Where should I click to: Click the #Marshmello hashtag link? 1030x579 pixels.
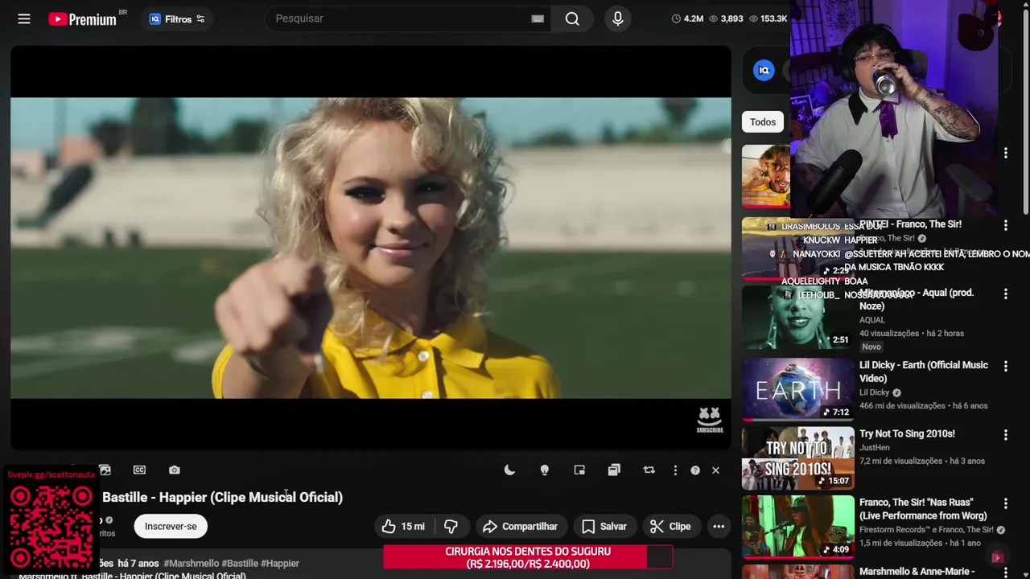191,563
